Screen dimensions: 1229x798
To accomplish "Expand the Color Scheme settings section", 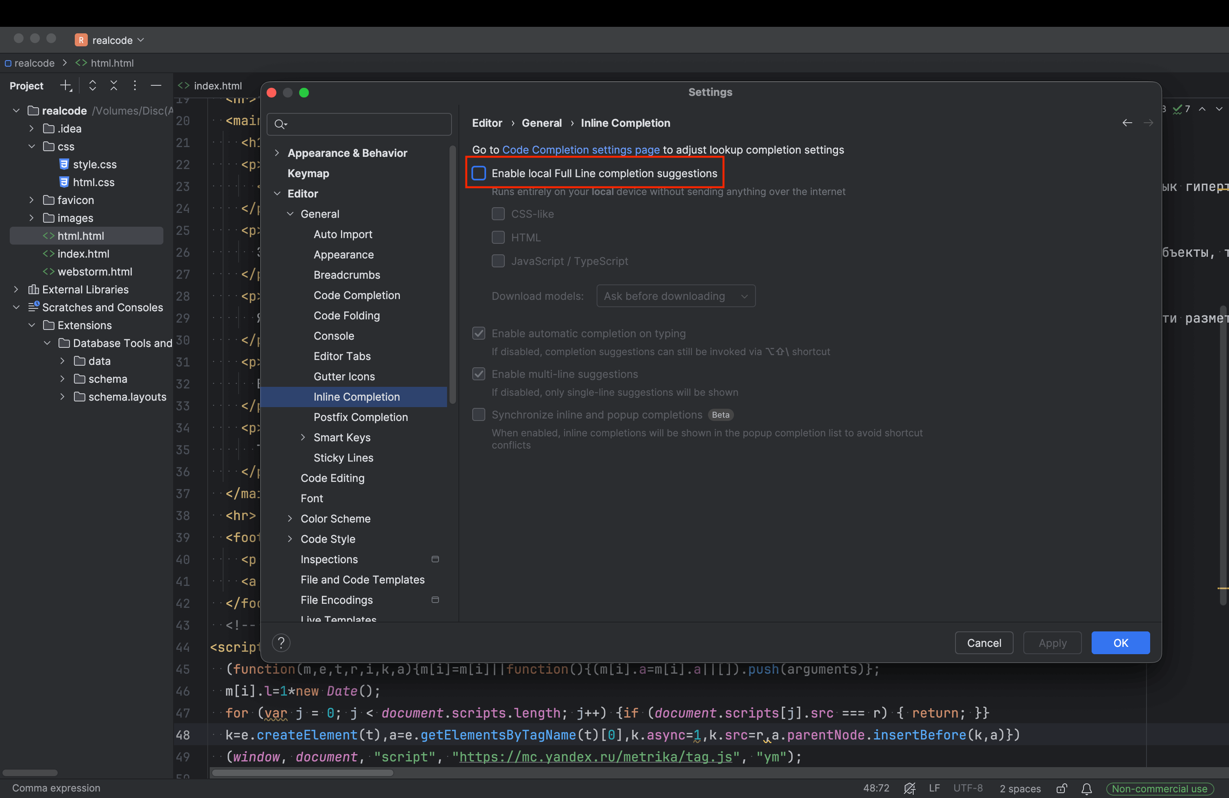I will click(291, 519).
